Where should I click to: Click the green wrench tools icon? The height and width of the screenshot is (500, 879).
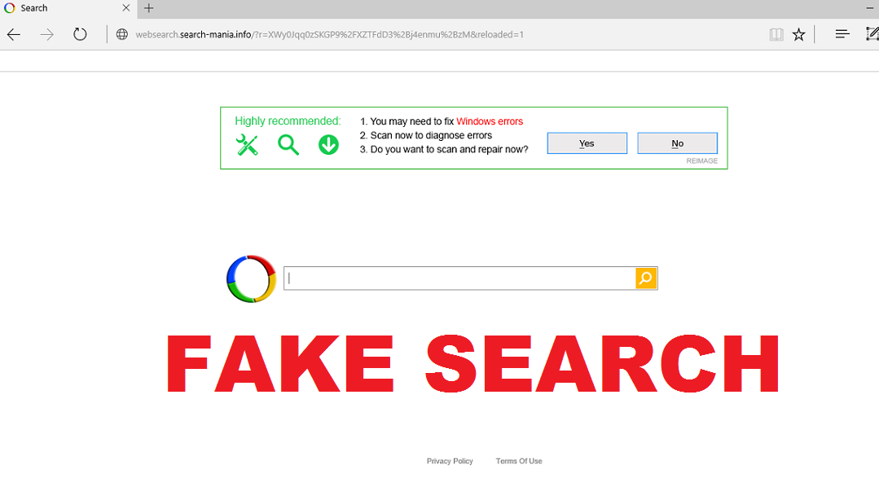coord(246,145)
